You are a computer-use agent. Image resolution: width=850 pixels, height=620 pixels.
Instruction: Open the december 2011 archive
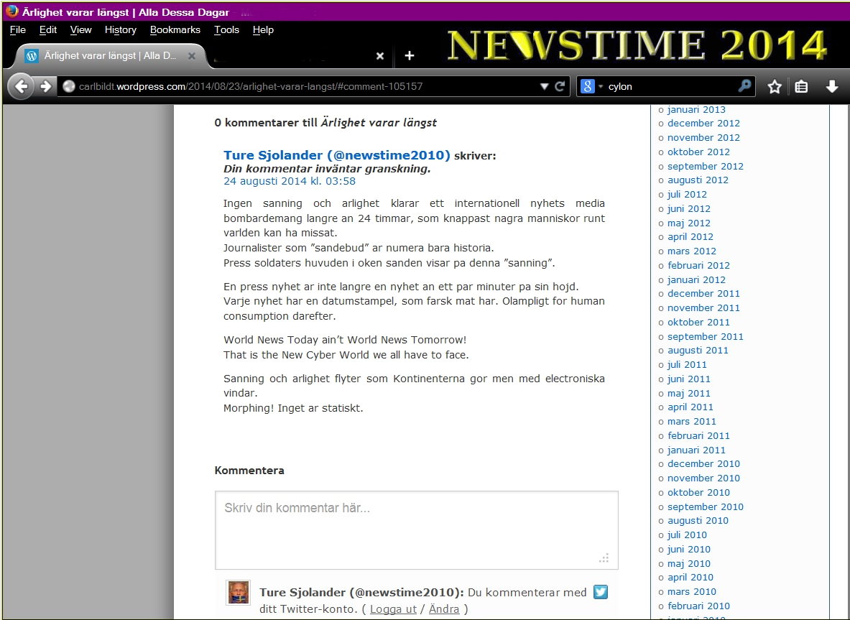pos(703,294)
